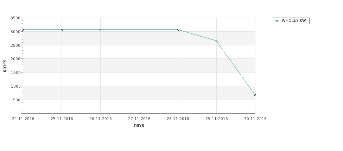
Task: Click the 30-11-2016 x-axis date label
Action: tap(255, 119)
